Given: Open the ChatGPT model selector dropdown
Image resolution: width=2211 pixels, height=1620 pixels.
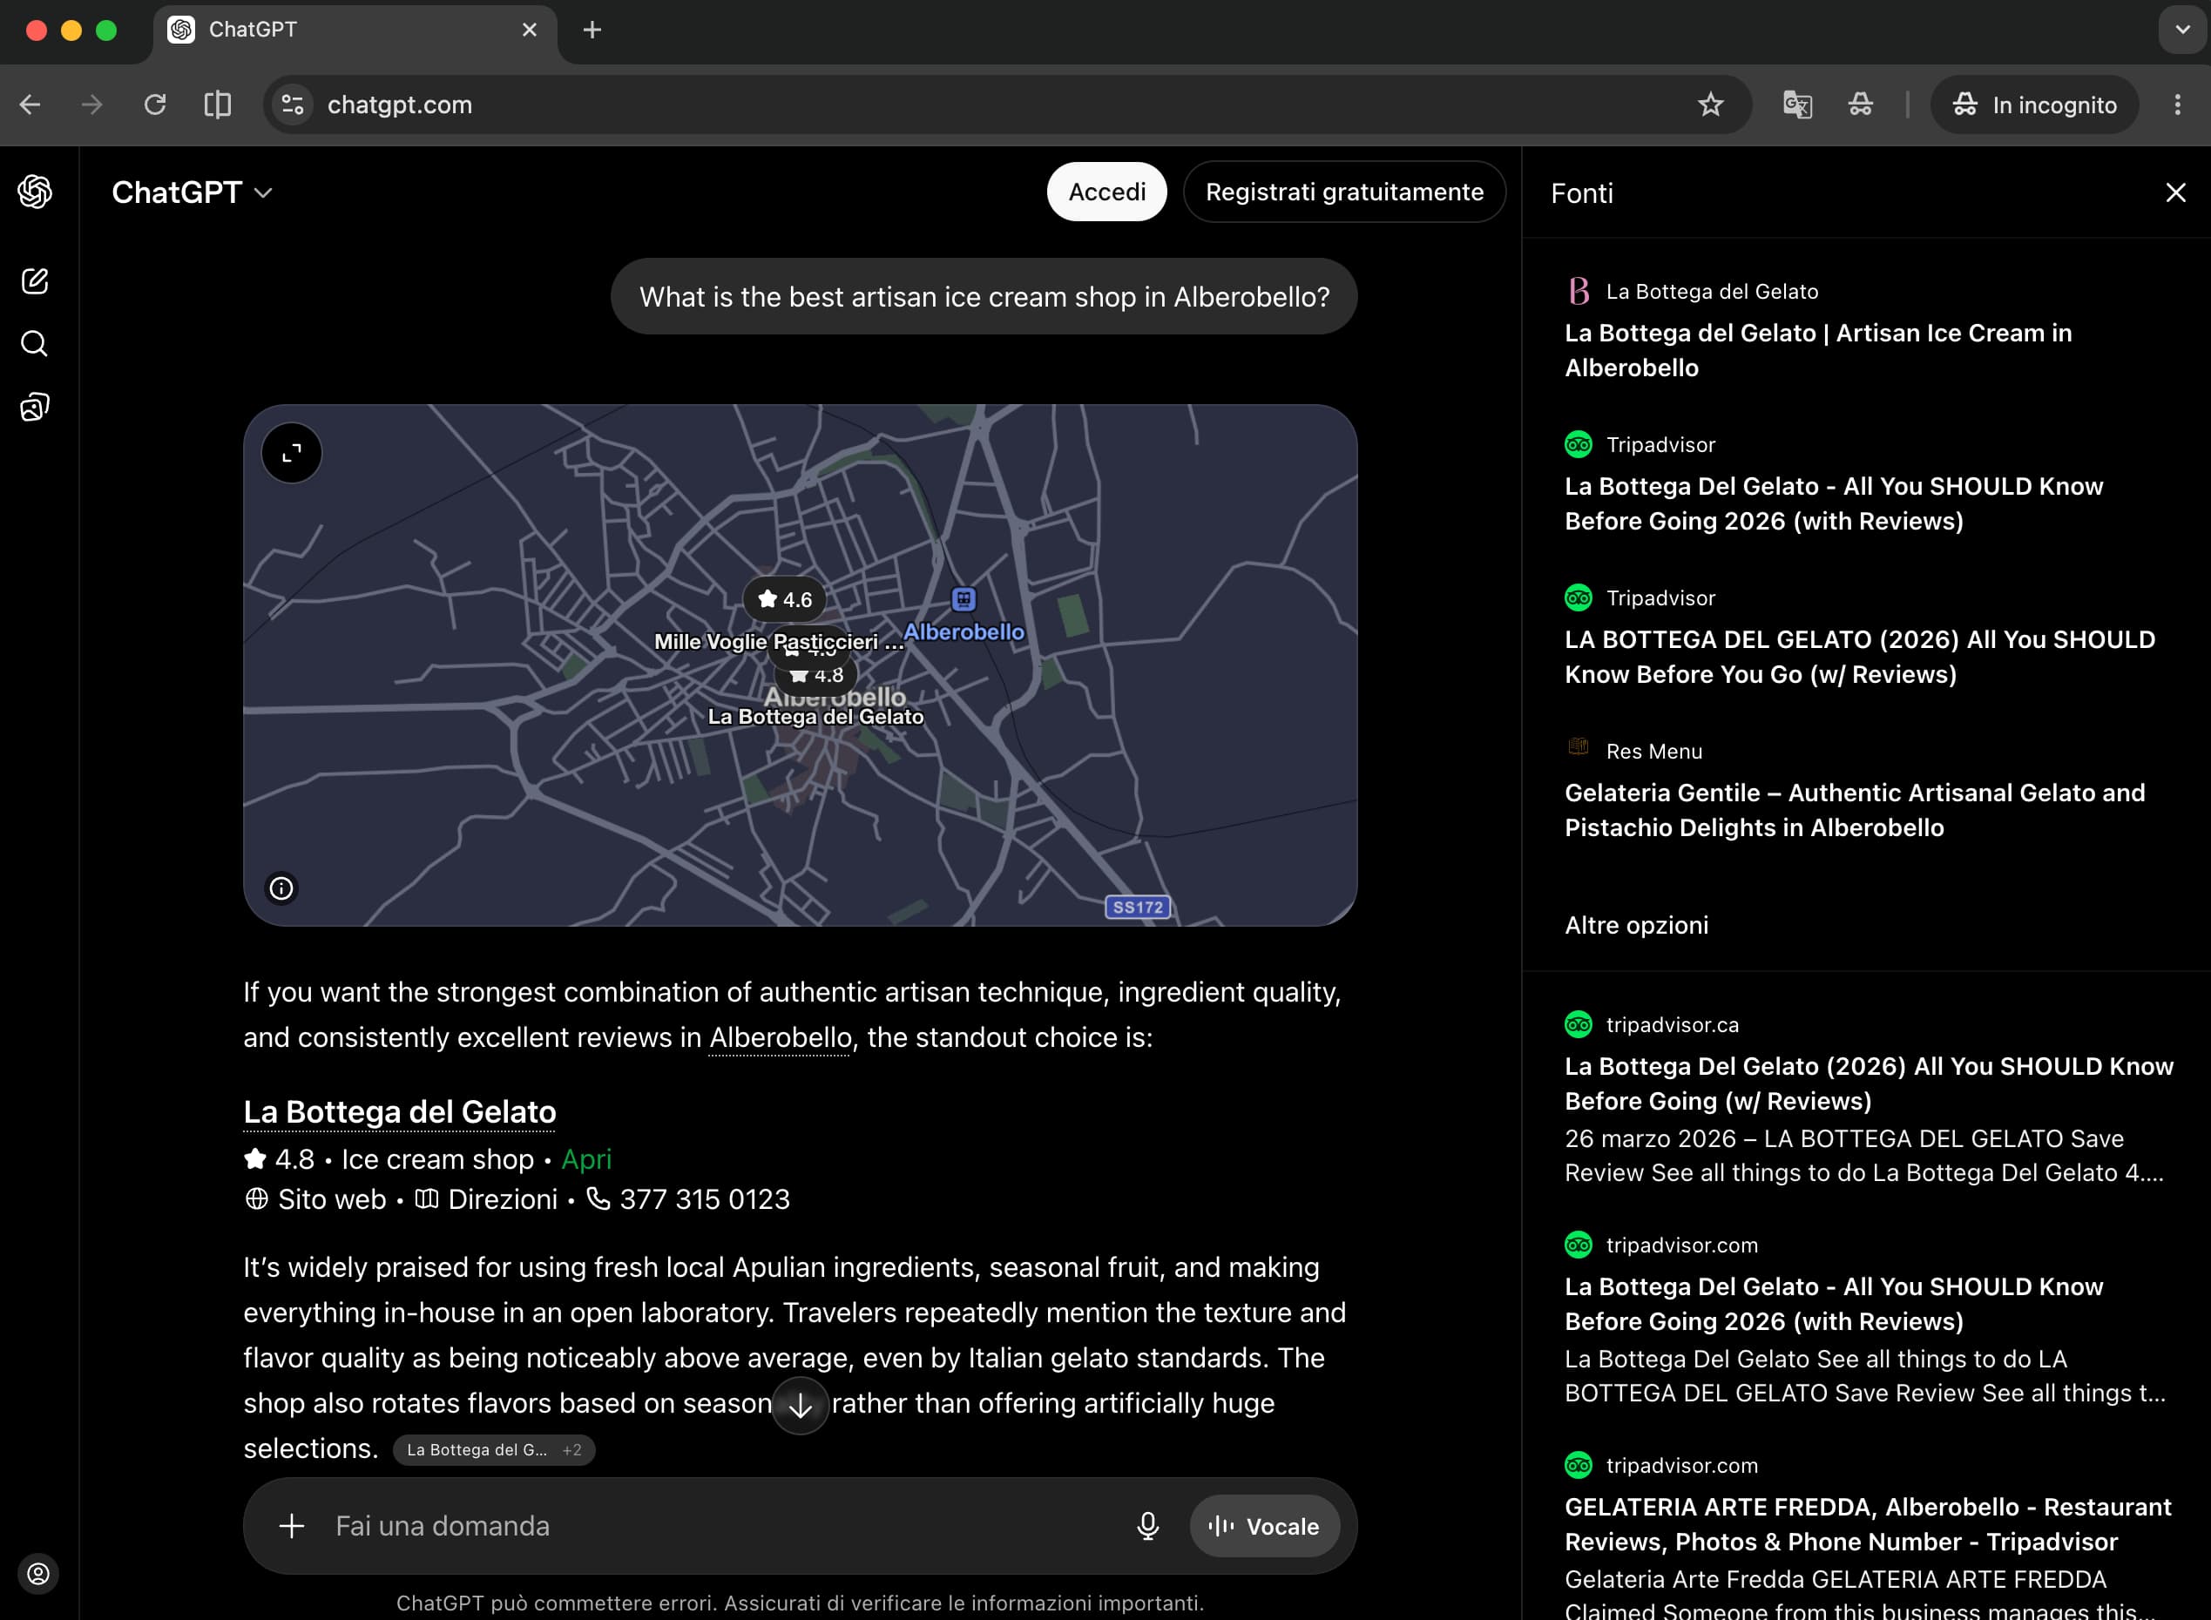Looking at the screenshot, I should [193, 192].
